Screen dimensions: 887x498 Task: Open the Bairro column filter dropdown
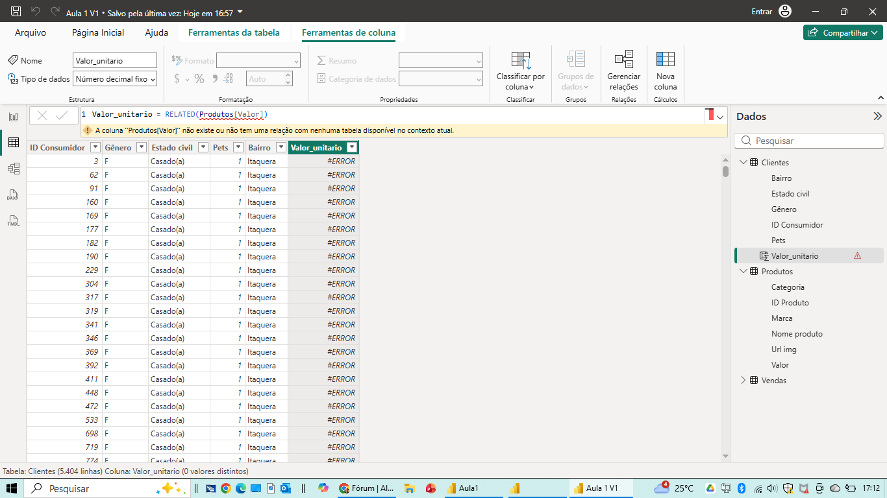pos(281,148)
